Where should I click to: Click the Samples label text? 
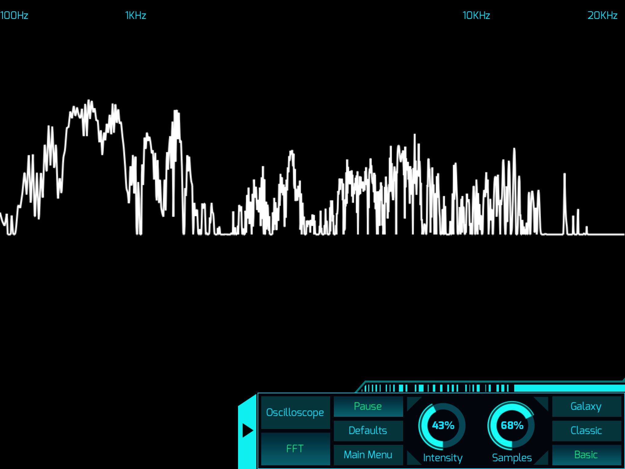click(512, 458)
